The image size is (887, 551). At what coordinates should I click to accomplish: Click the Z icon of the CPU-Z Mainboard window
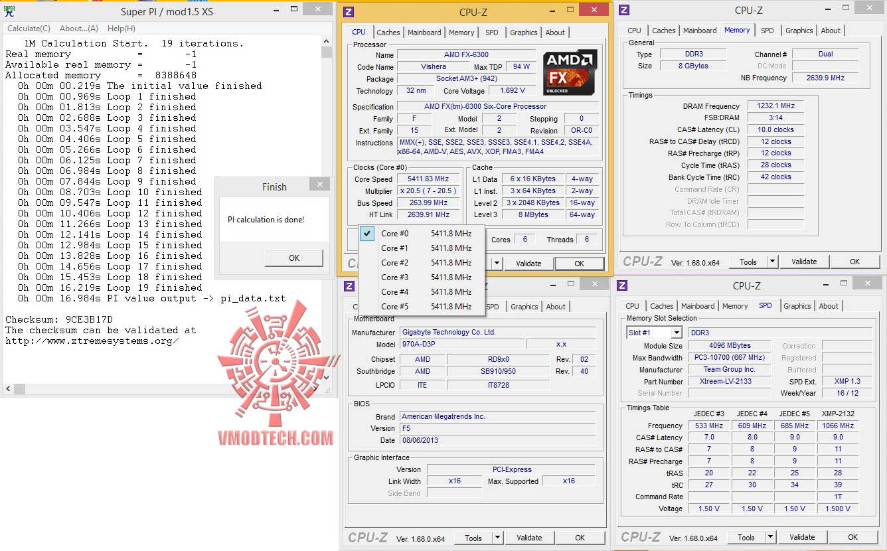[349, 286]
